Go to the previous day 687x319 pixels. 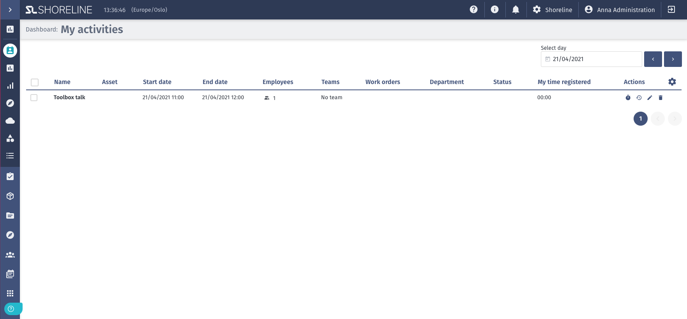[x=653, y=59]
